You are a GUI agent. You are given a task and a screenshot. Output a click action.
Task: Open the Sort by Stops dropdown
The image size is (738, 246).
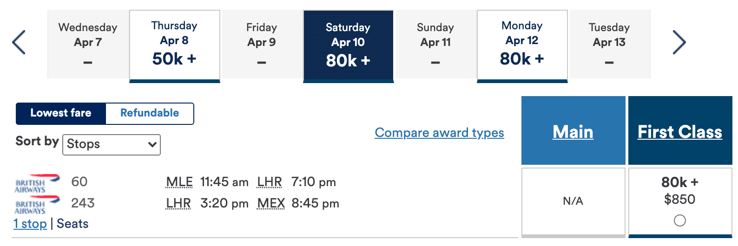pyautogui.click(x=112, y=144)
